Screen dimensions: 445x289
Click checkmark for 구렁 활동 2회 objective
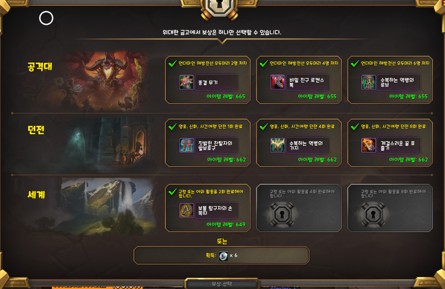(x=172, y=192)
